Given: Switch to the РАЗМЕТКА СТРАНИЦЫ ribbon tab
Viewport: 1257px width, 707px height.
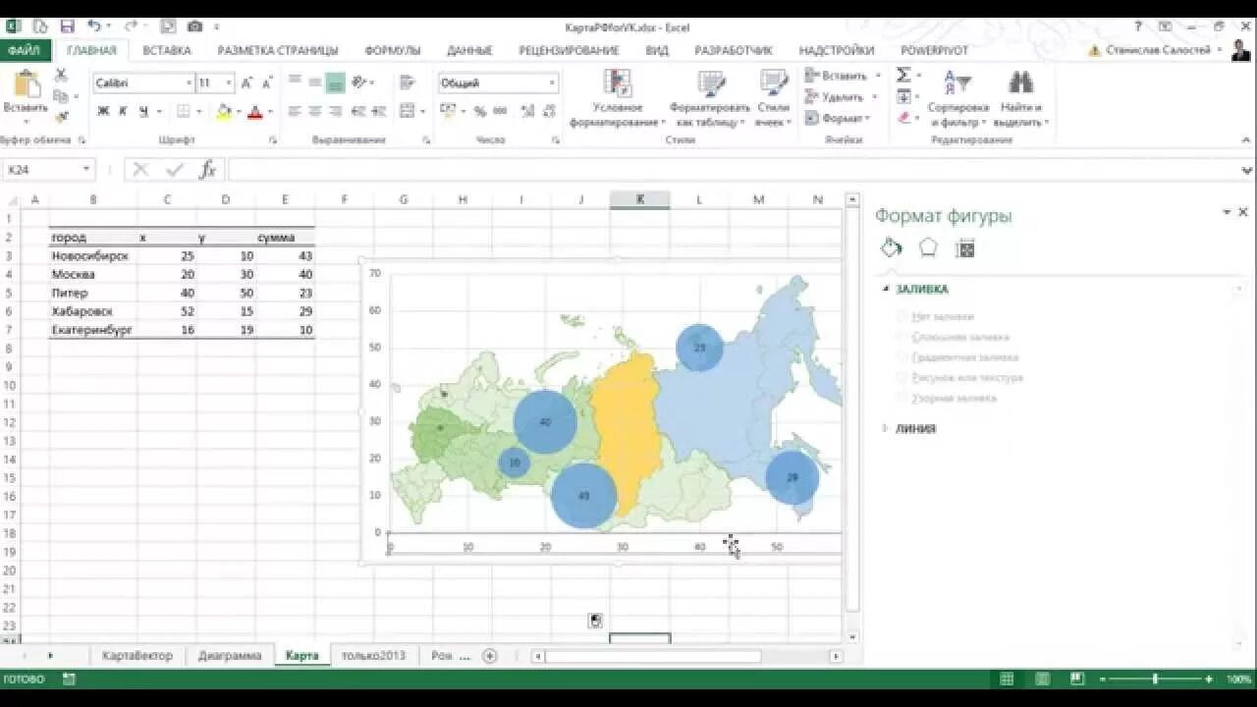Looking at the screenshot, I should click(x=278, y=50).
